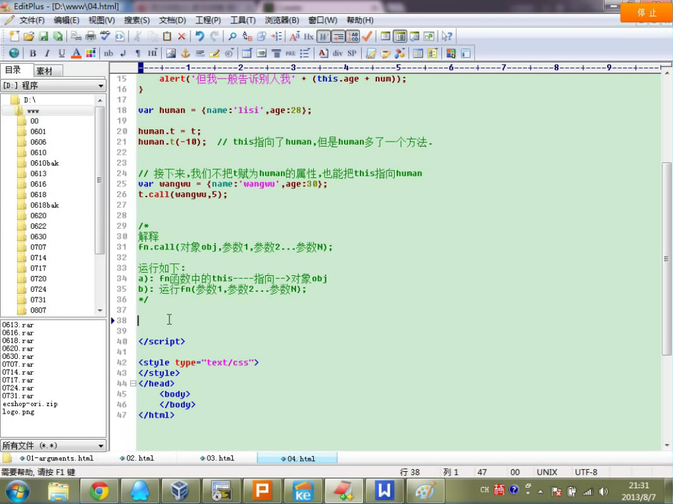Viewport: 673px width, 504px height.
Task: Switch to 03.html document tab
Action: click(217, 458)
